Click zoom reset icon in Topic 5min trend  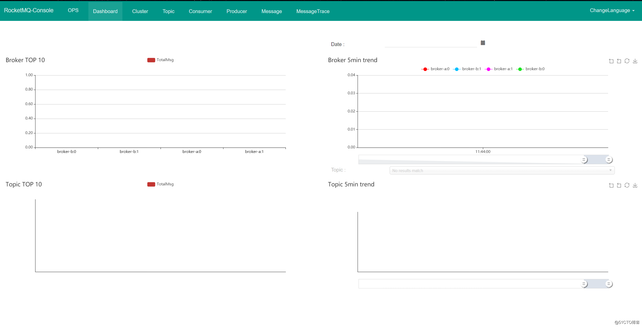[x=619, y=185]
